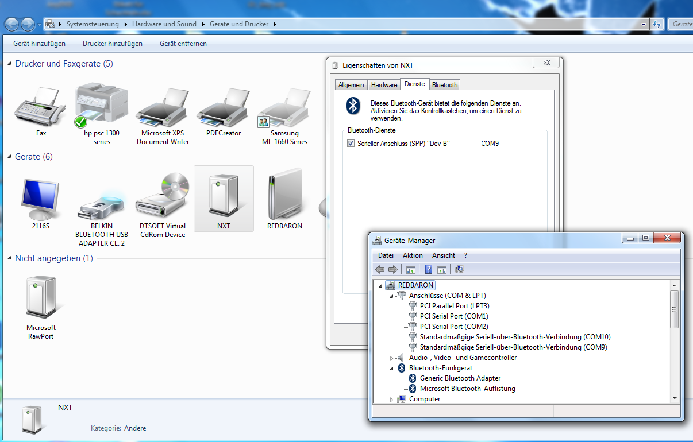This screenshot has width=693, height=442.
Task: Select Bluetooth serial connection (COM9) entry
Action: (508, 347)
